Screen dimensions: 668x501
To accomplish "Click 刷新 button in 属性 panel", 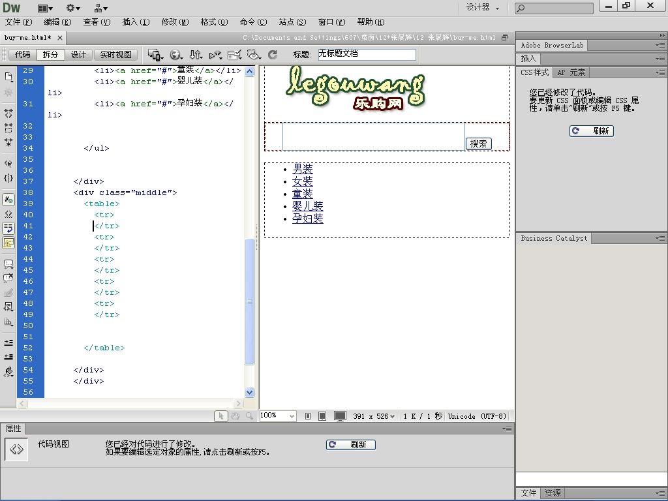I will click(350, 445).
